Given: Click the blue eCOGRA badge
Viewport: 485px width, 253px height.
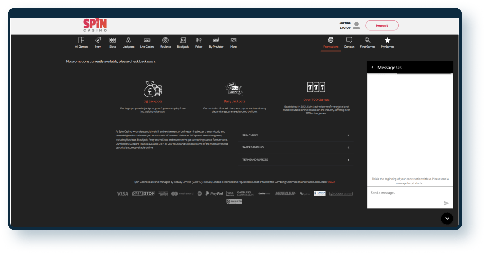Looking at the screenshot, I should click(x=320, y=193).
